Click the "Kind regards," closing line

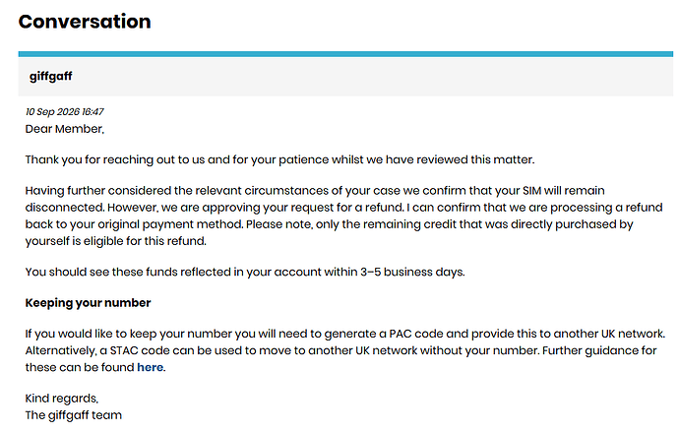coord(62,399)
